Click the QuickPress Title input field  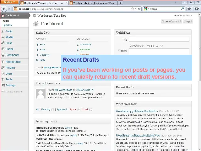[x=159, y=39]
